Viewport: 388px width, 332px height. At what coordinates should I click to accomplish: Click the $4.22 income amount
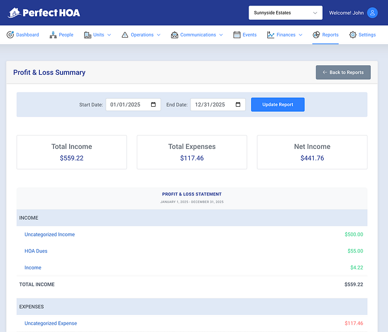356,267
